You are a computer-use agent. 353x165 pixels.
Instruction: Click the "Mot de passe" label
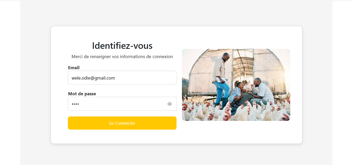pyautogui.click(x=82, y=94)
